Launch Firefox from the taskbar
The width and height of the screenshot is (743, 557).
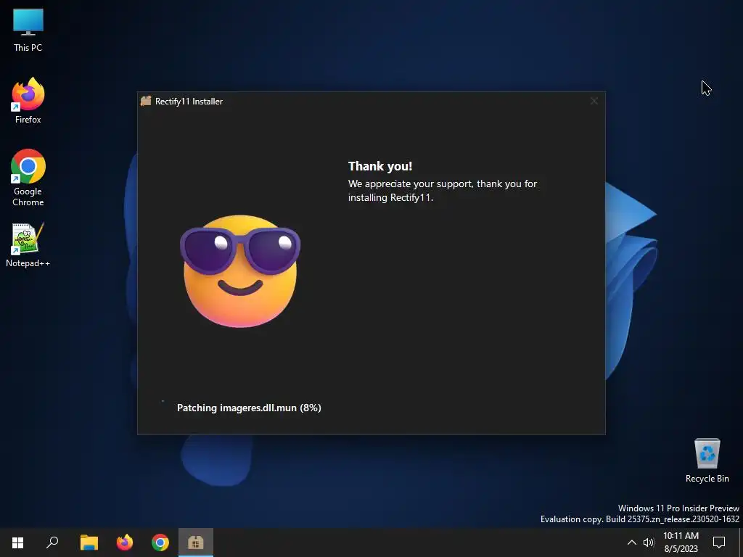[x=125, y=542]
